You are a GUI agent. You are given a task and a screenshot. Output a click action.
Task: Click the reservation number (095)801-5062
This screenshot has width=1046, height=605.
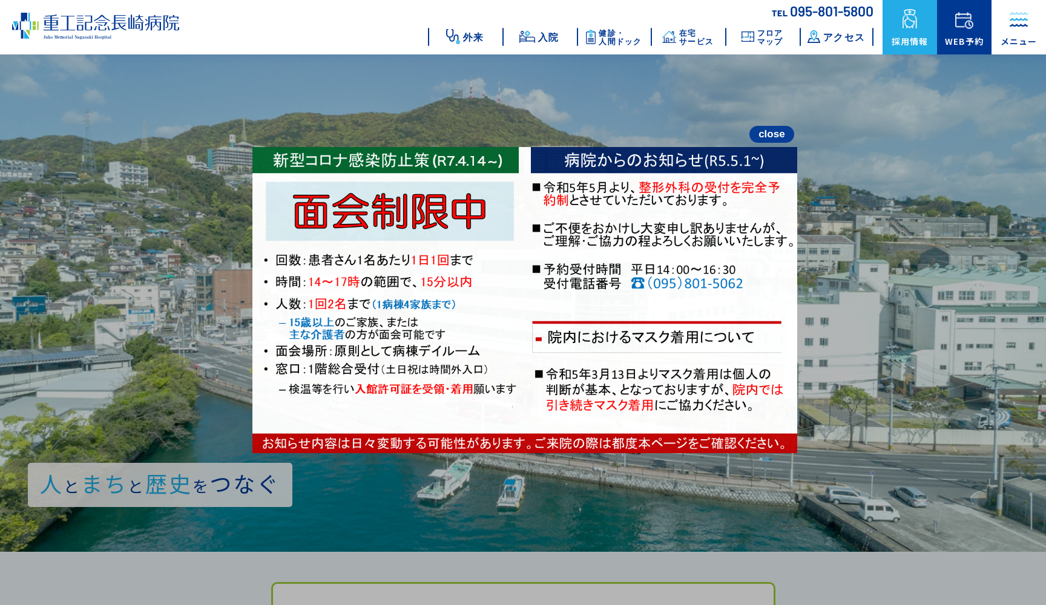(696, 283)
